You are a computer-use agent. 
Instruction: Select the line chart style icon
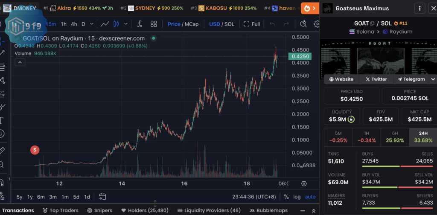click(x=105, y=24)
